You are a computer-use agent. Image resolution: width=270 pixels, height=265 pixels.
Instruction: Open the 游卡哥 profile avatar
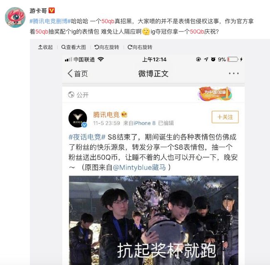(x=15, y=17)
